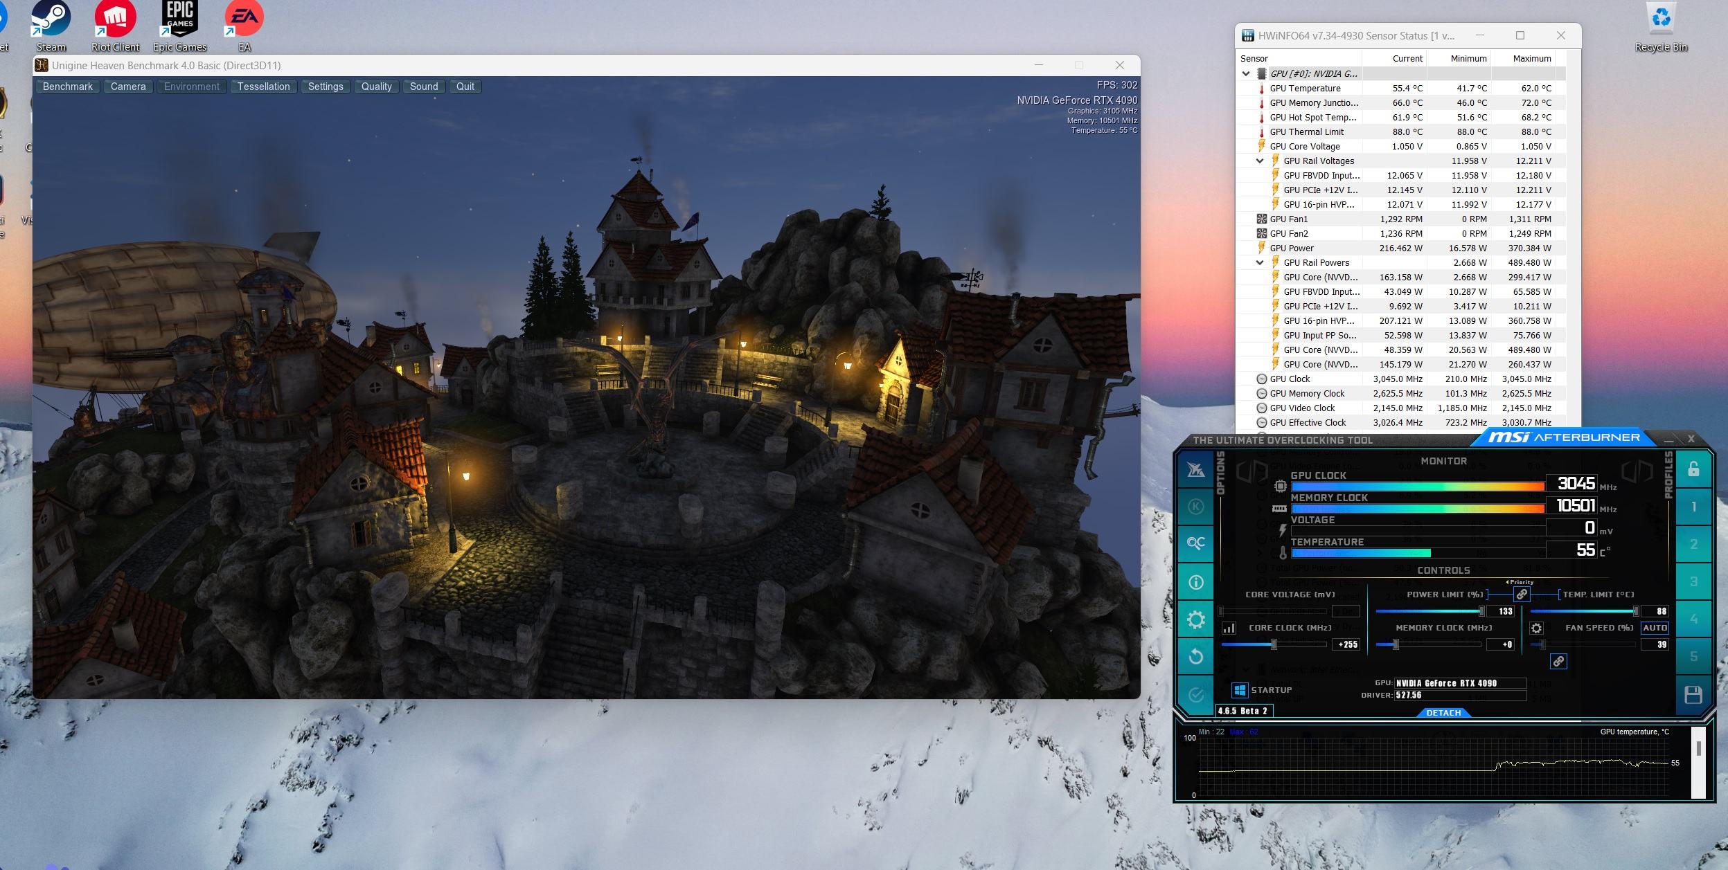1728x870 pixels.
Task: Open the Riot Client desktop shortcut
Action: [115, 26]
